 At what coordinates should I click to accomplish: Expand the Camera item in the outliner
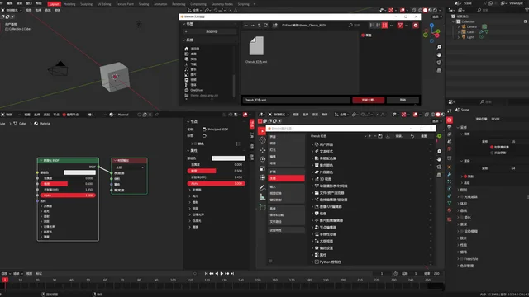point(459,26)
